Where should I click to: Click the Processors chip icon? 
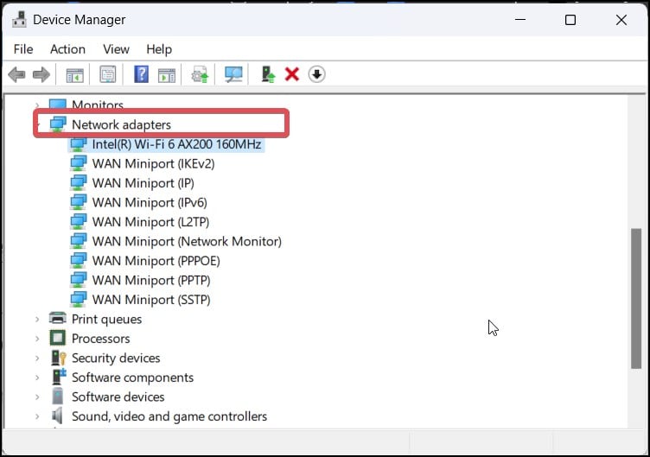tap(58, 338)
